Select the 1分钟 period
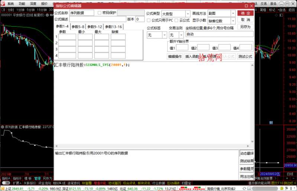The height and width of the screenshot is (191, 297). [x=20, y=10]
